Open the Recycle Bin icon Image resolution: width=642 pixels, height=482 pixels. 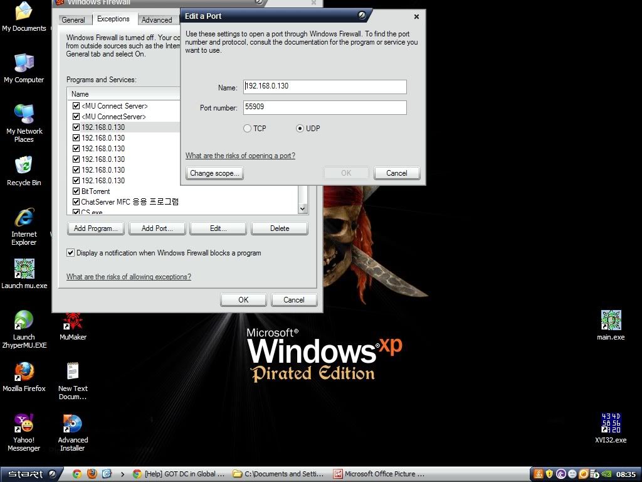24,167
